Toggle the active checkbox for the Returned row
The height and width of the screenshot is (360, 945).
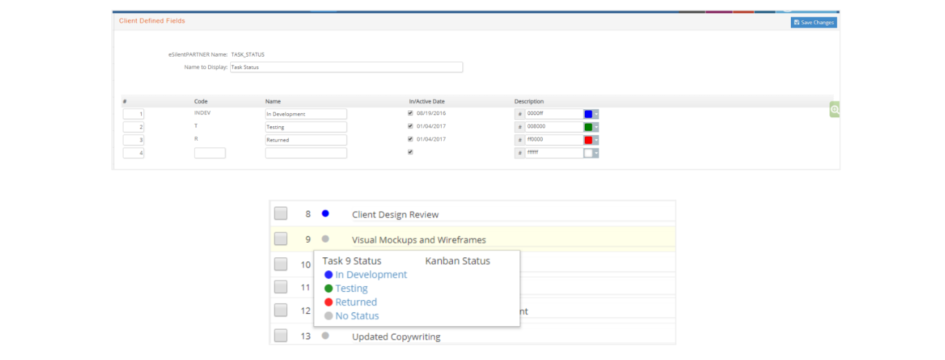(411, 139)
